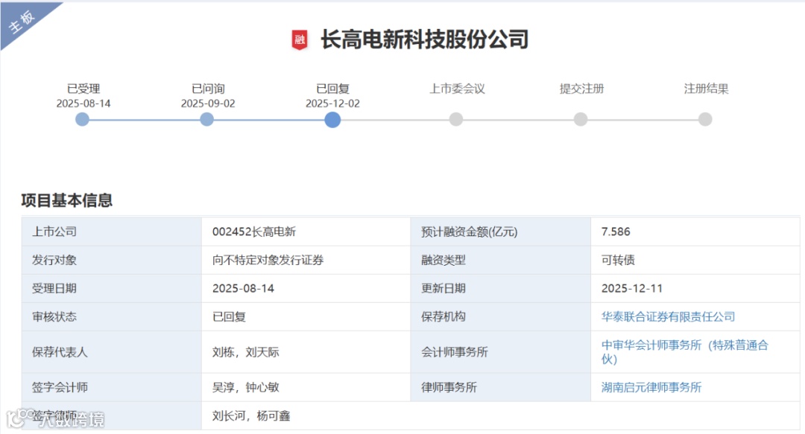This screenshot has height=434, width=805.
Task: Click the 融资类型 label cell
Action: click(x=501, y=260)
